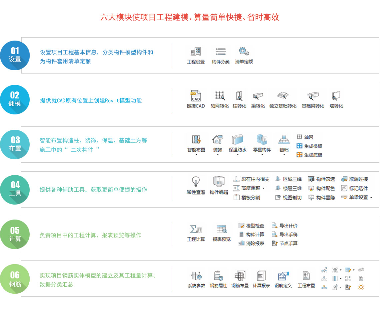Click 清除报表 clear reports
Image resolution: width=380 pixels, height=323 pixels.
pos(251,243)
